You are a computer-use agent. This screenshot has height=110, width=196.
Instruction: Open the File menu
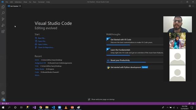[7, 2]
